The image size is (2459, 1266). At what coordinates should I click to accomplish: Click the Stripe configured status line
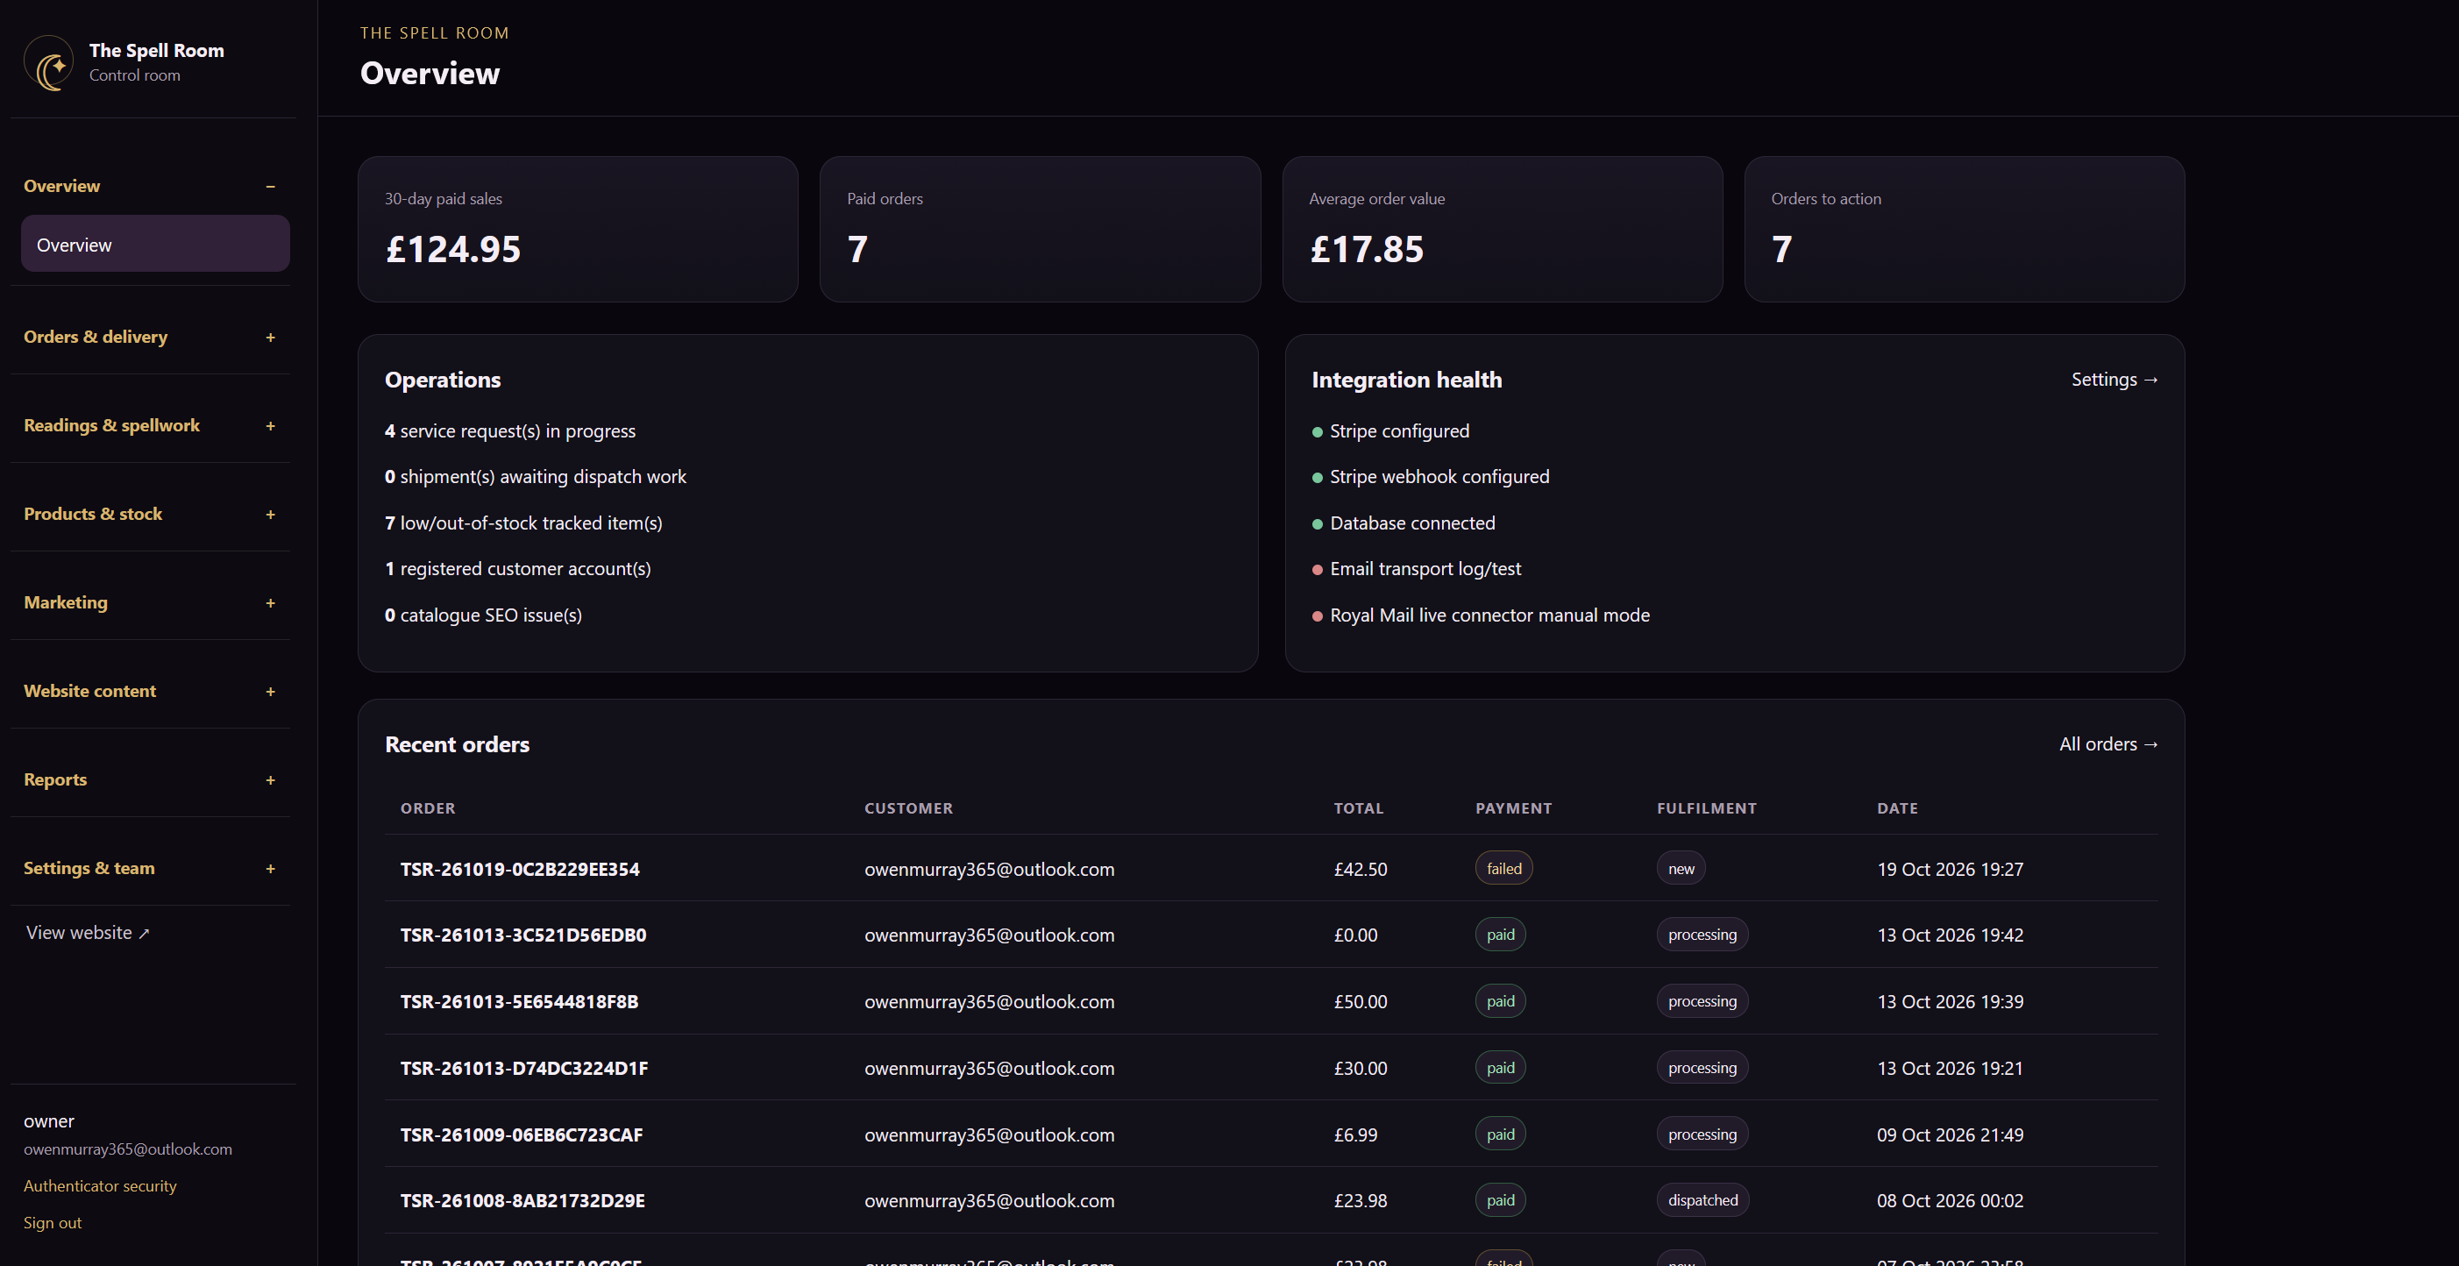(1391, 431)
